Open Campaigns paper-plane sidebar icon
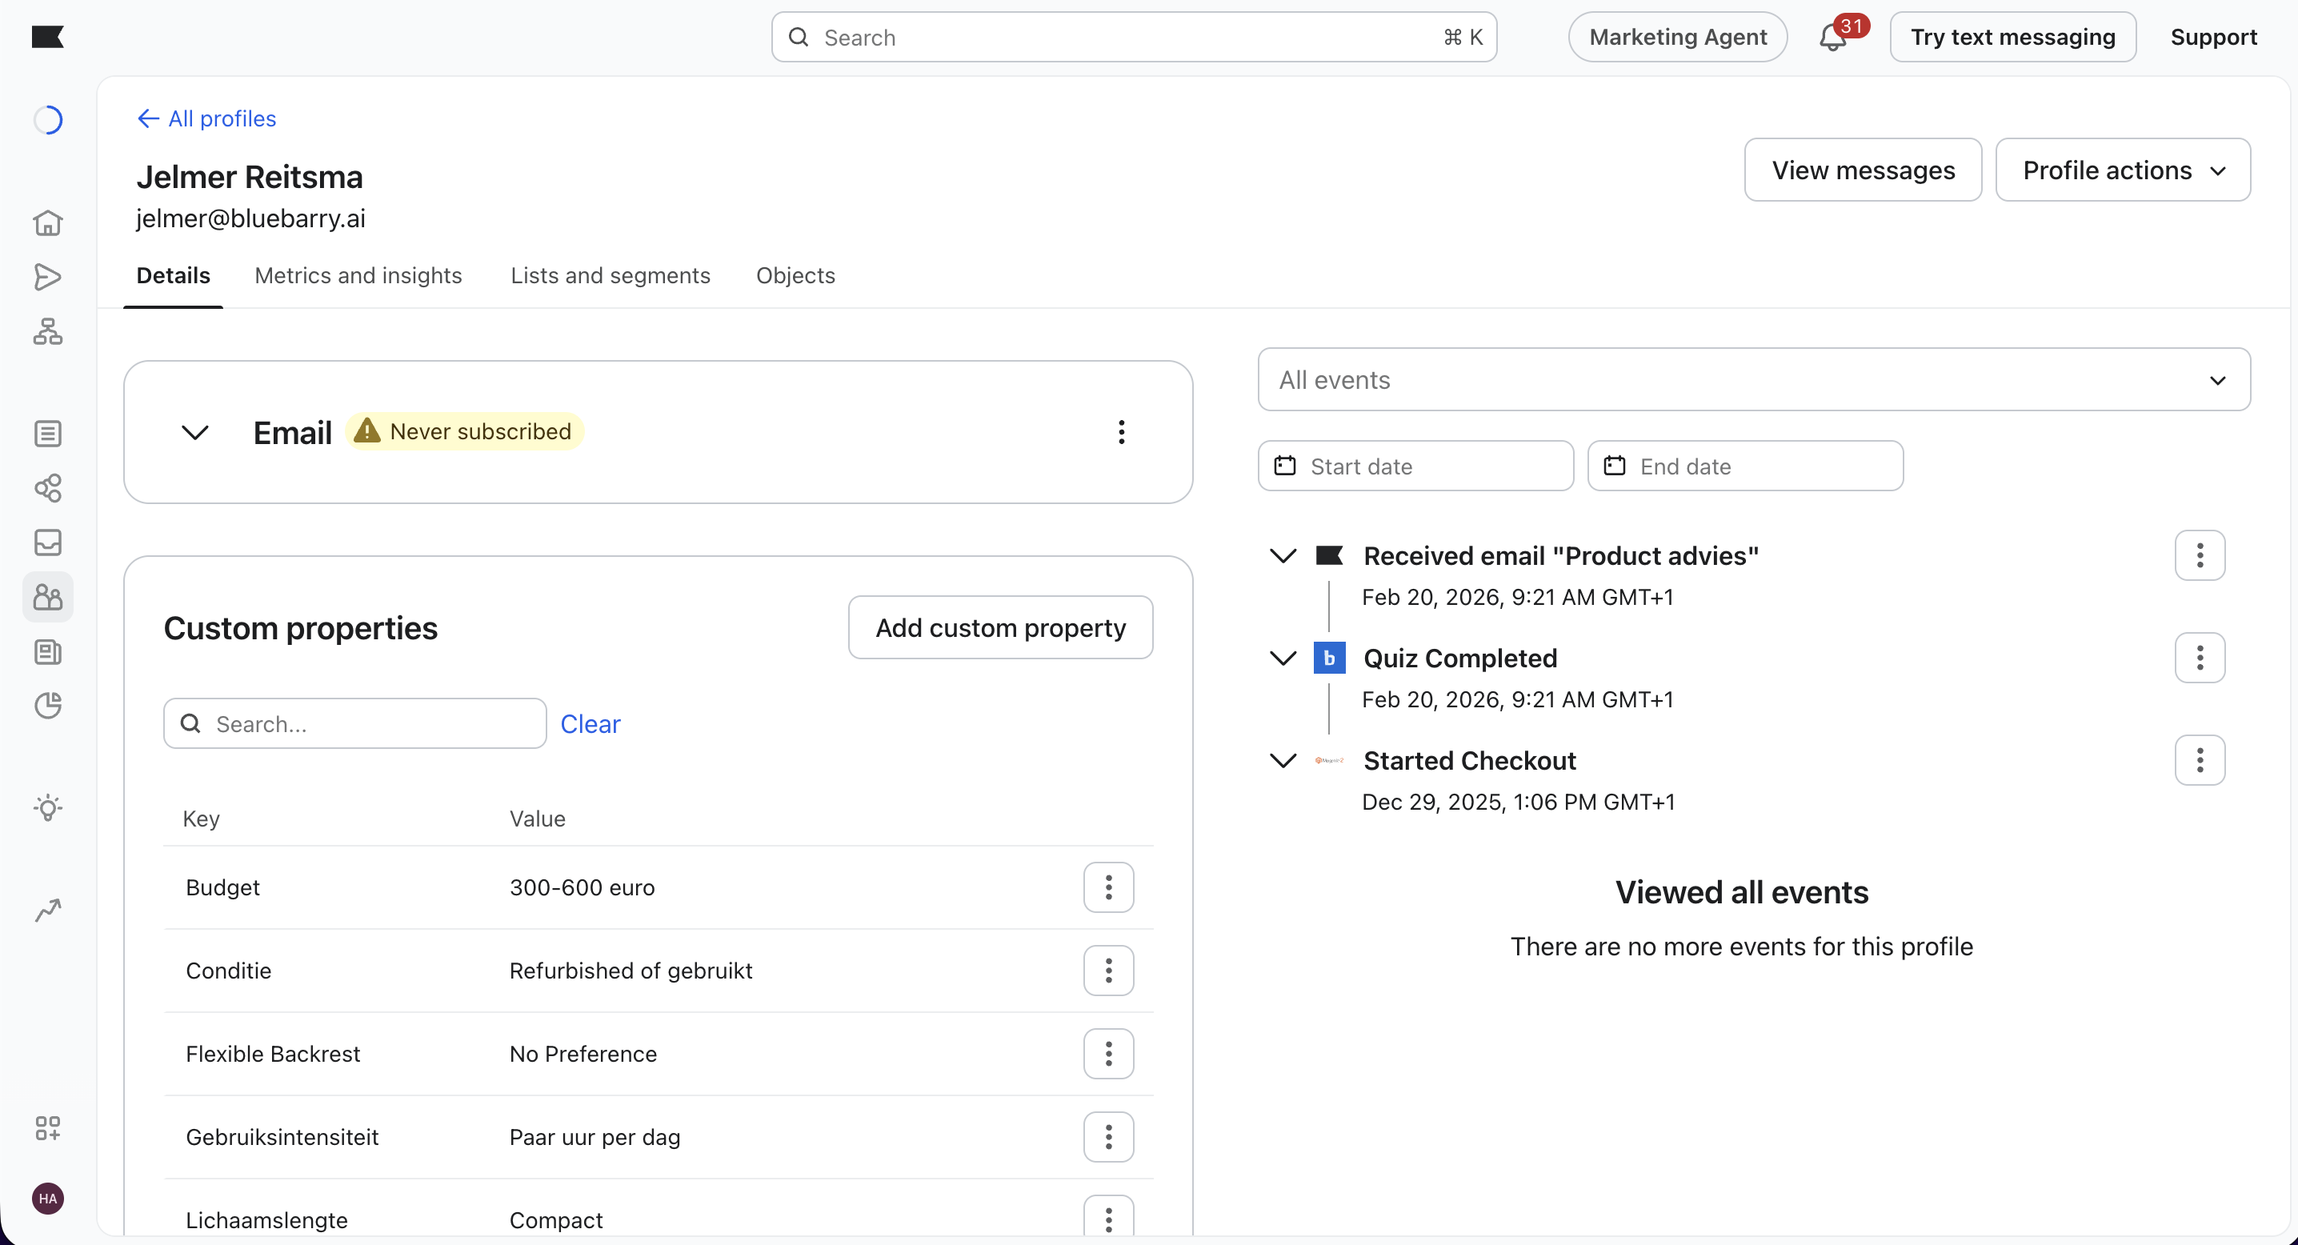This screenshot has width=2298, height=1245. point(47,278)
